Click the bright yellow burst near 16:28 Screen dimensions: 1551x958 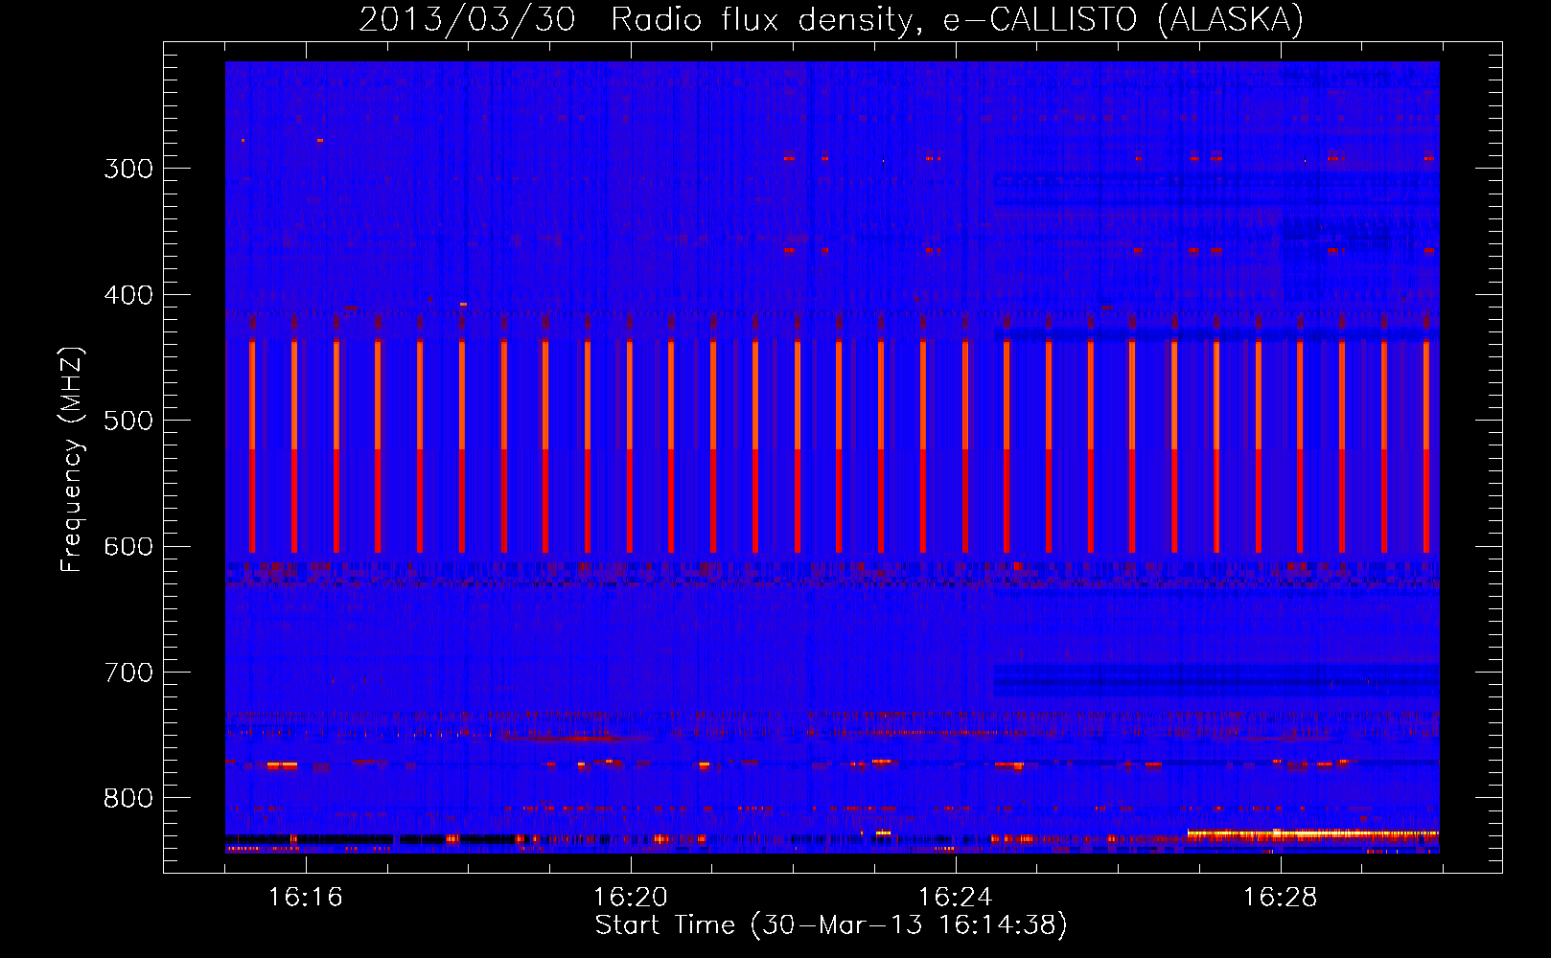[1312, 834]
